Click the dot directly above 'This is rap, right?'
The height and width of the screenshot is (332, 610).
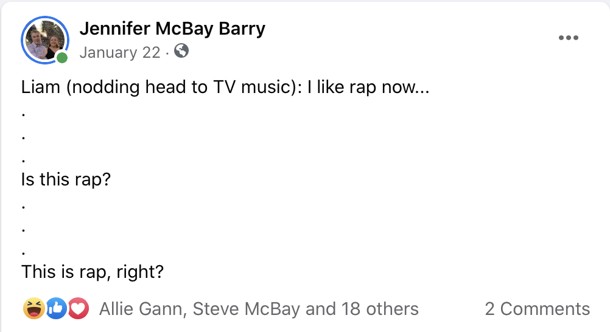[23, 252]
